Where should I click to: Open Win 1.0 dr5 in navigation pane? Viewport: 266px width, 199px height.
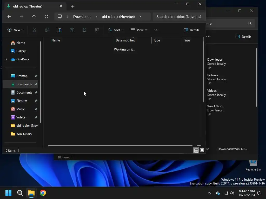point(20,134)
